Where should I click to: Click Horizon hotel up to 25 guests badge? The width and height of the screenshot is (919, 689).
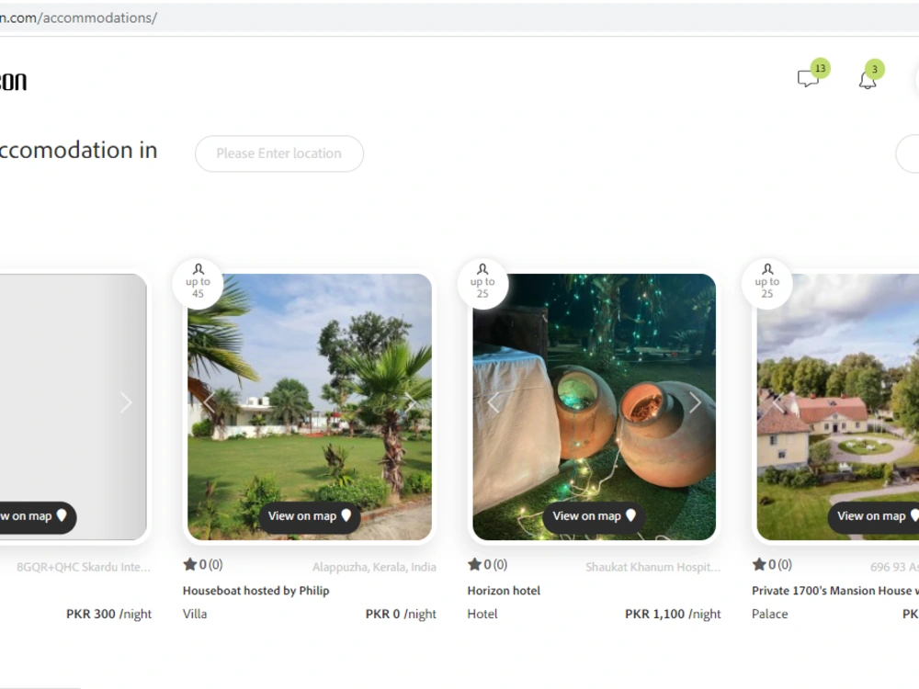482,282
